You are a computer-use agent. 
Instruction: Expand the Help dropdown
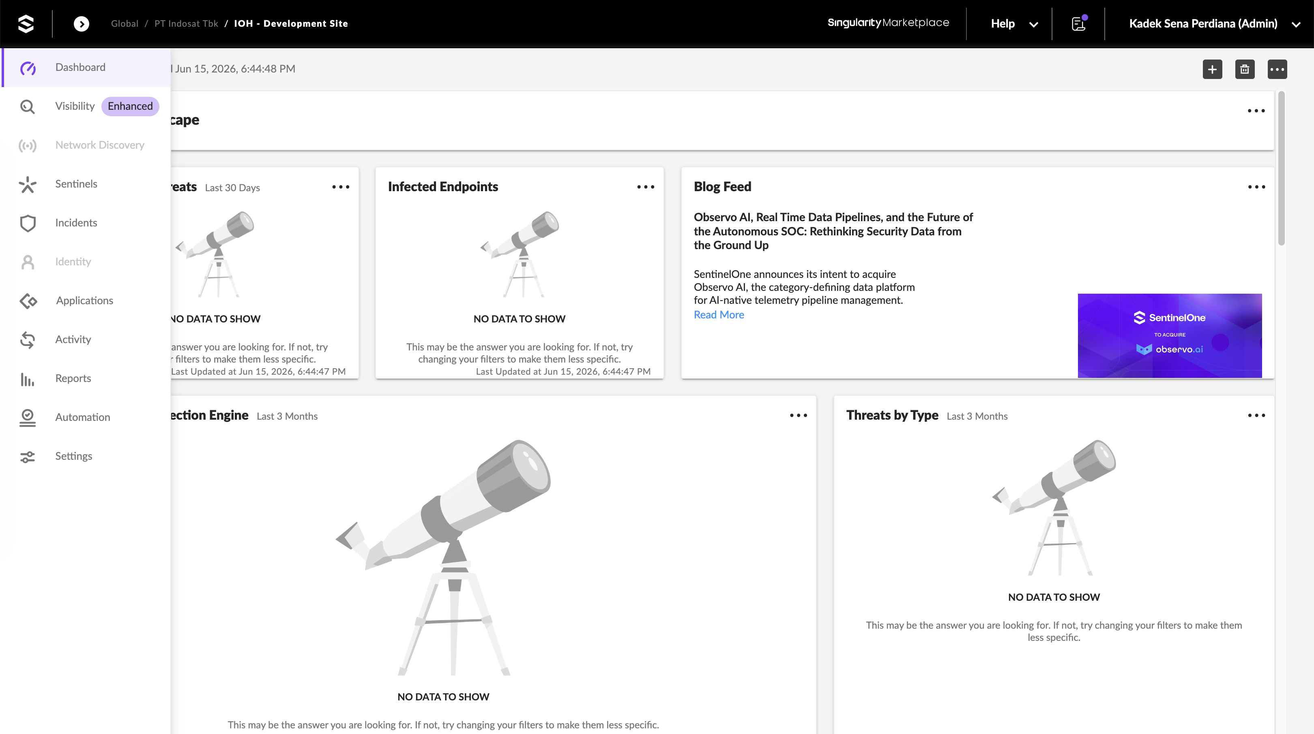coord(1014,23)
